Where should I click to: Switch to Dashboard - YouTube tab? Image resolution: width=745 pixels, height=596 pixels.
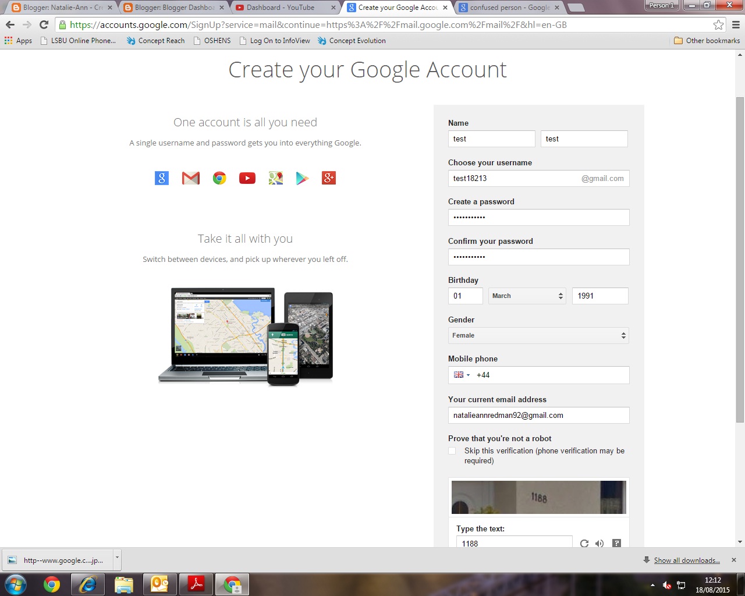tap(284, 8)
